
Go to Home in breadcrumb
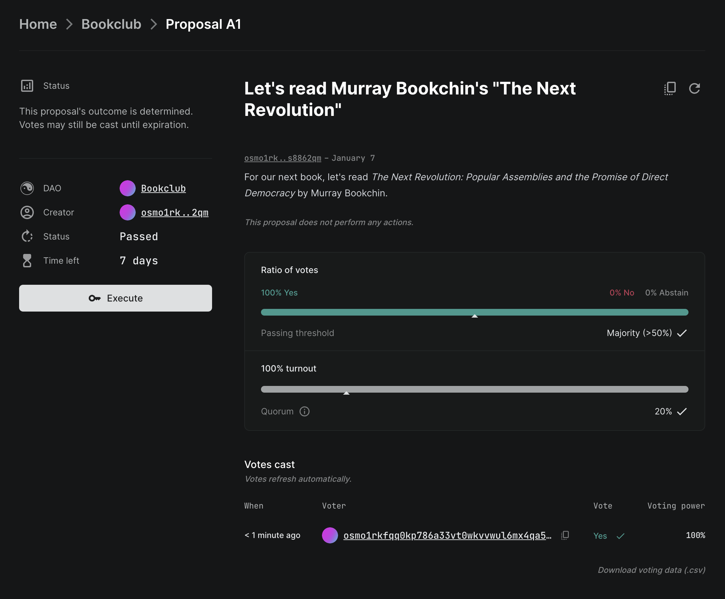38,24
